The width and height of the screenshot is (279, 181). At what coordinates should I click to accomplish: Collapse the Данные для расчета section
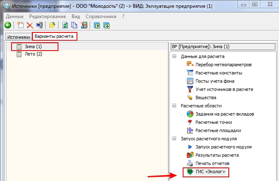174,56
